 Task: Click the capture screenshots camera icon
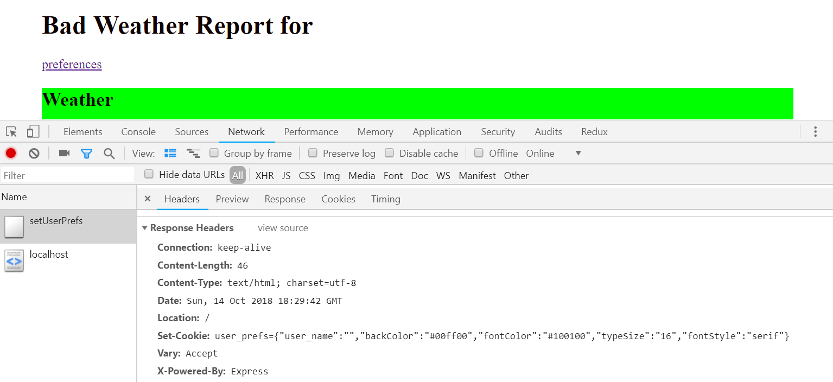pyautogui.click(x=64, y=154)
